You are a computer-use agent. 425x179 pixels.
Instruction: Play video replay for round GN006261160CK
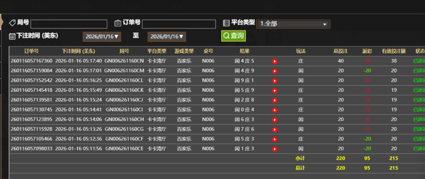click(274, 90)
